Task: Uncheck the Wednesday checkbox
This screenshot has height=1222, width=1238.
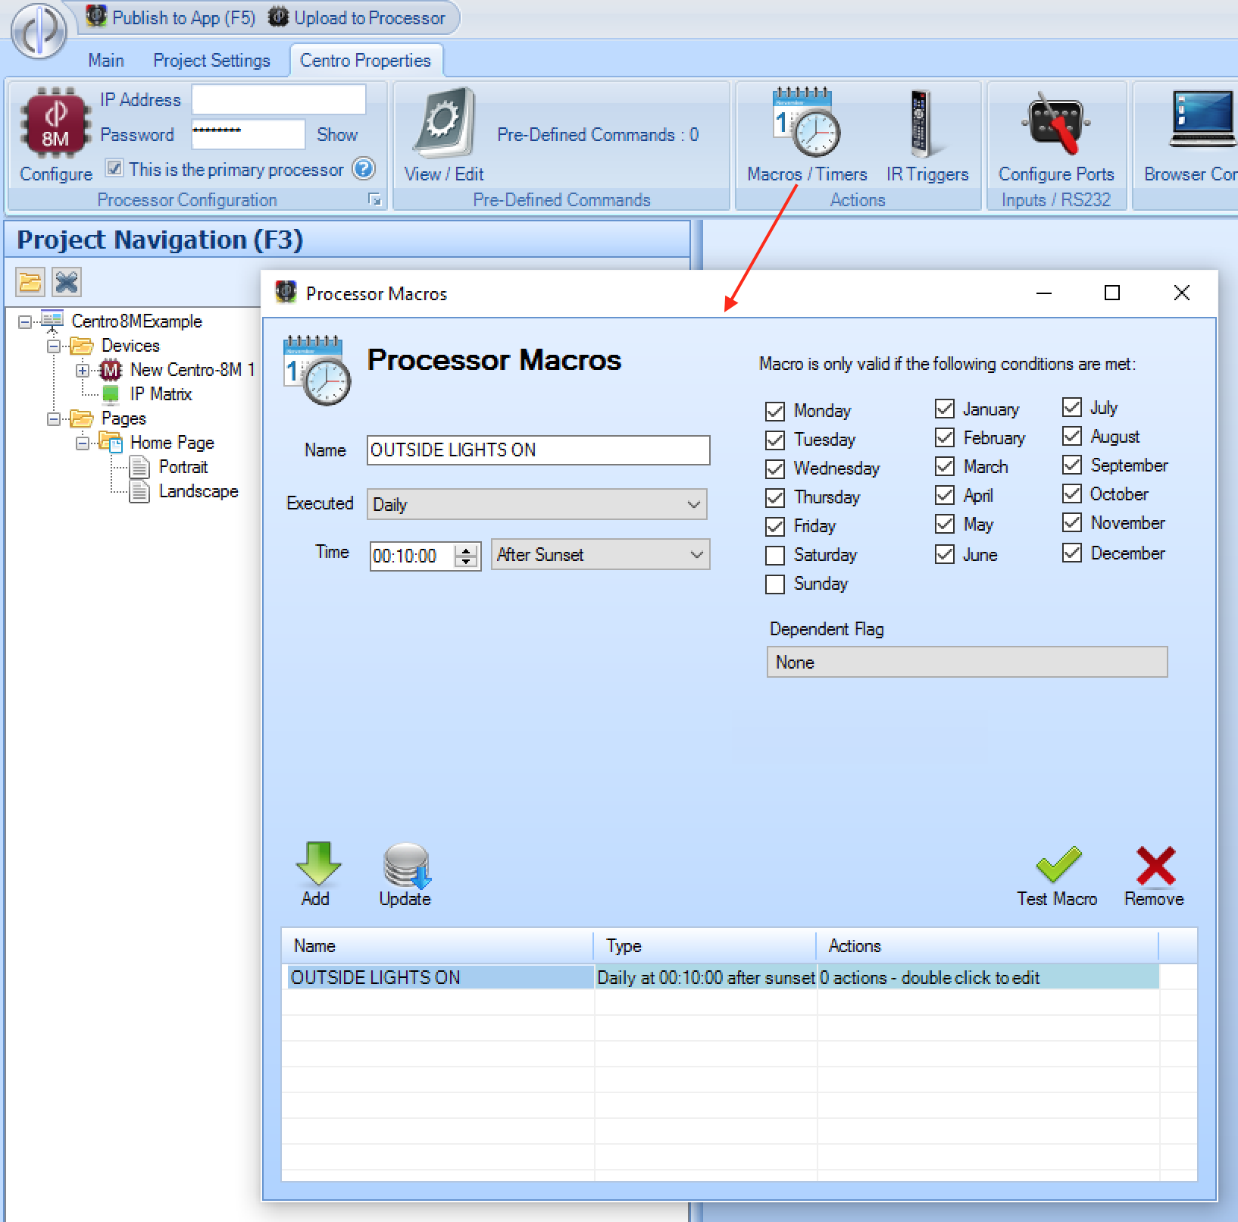Action: [774, 468]
